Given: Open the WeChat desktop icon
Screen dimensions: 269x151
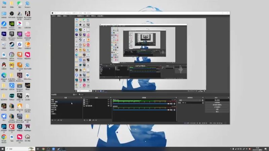Looking at the screenshot, I should coord(20,4).
